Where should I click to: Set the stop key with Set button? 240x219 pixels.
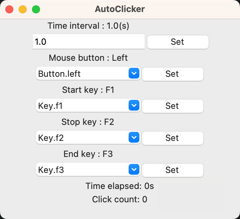coord(172,138)
